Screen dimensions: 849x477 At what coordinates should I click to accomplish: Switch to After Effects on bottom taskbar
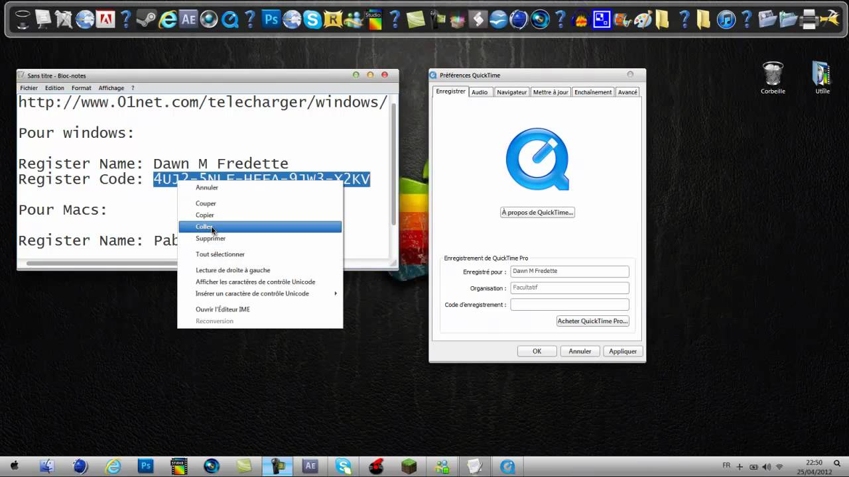point(310,466)
